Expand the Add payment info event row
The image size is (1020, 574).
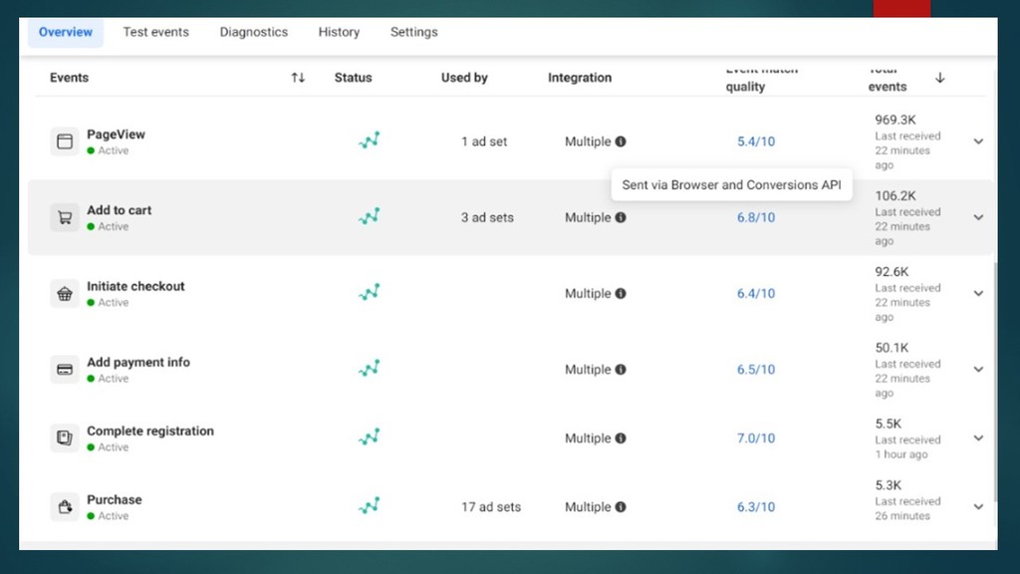click(x=978, y=370)
